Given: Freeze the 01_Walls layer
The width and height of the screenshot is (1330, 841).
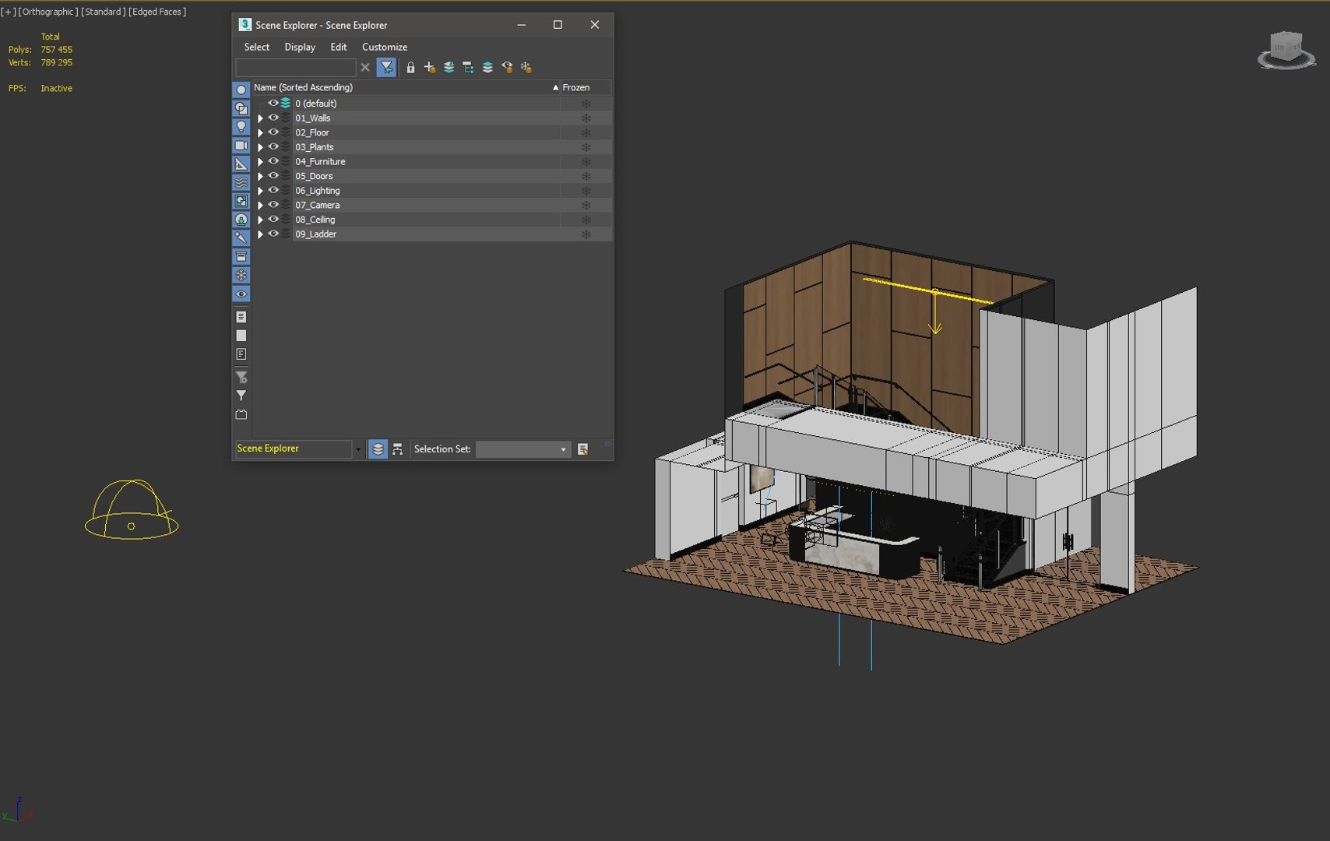Looking at the screenshot, I should tap(586, 118).
